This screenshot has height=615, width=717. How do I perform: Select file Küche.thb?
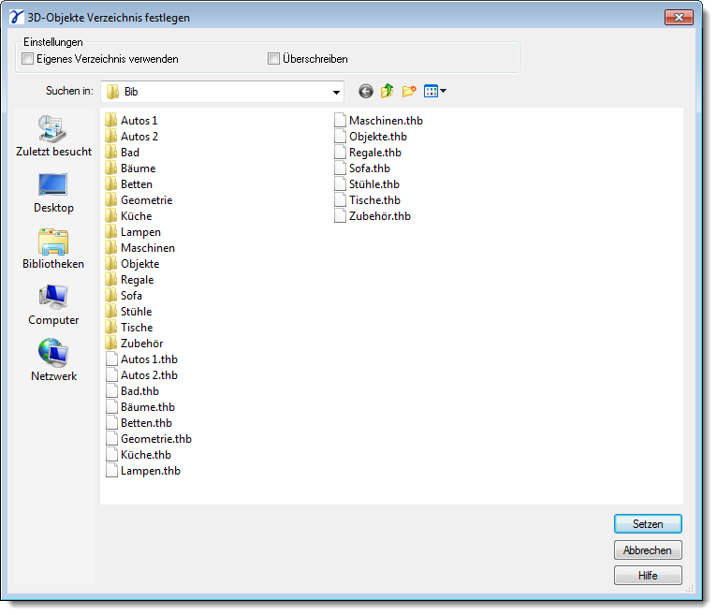(x=139, y=455)
